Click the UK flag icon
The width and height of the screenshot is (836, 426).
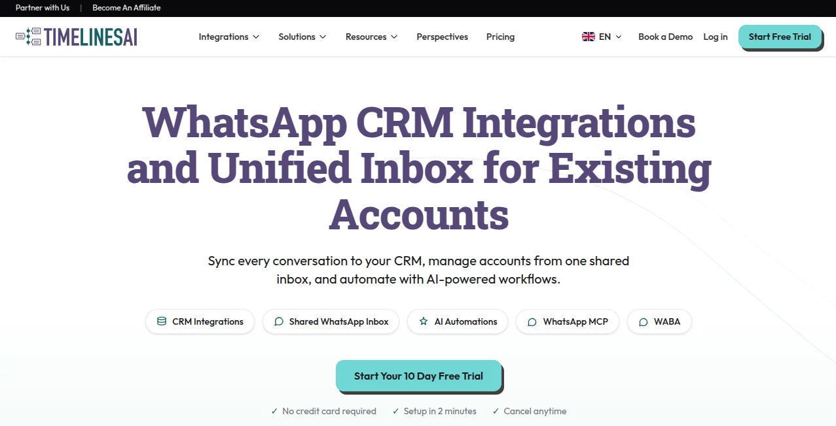coord(588,37)
